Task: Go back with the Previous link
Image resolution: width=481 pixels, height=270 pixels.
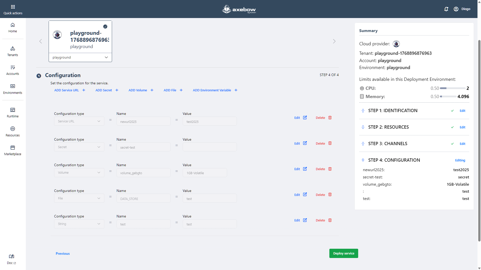Action: 63,253
